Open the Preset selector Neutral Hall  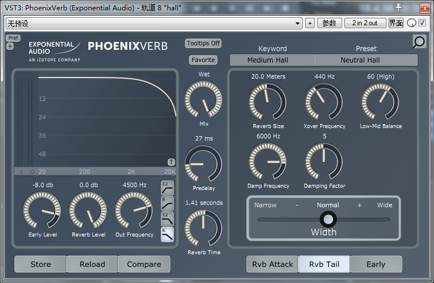click(x=366, y=60)
